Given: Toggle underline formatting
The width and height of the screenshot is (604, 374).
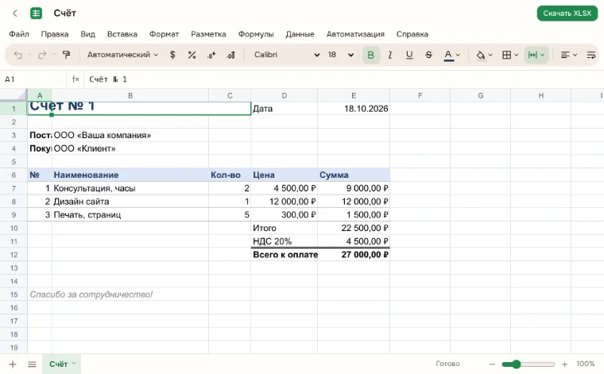Looking at the screenshot, I should [x=409, y=55].
